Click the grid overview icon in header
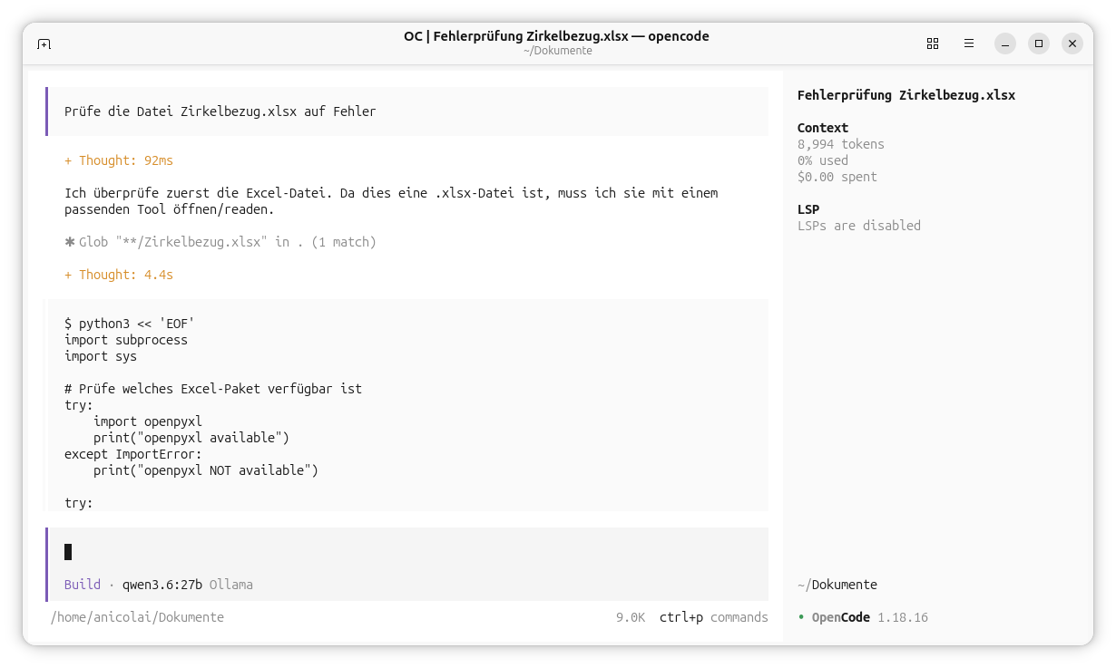 (x=933, y=44)
